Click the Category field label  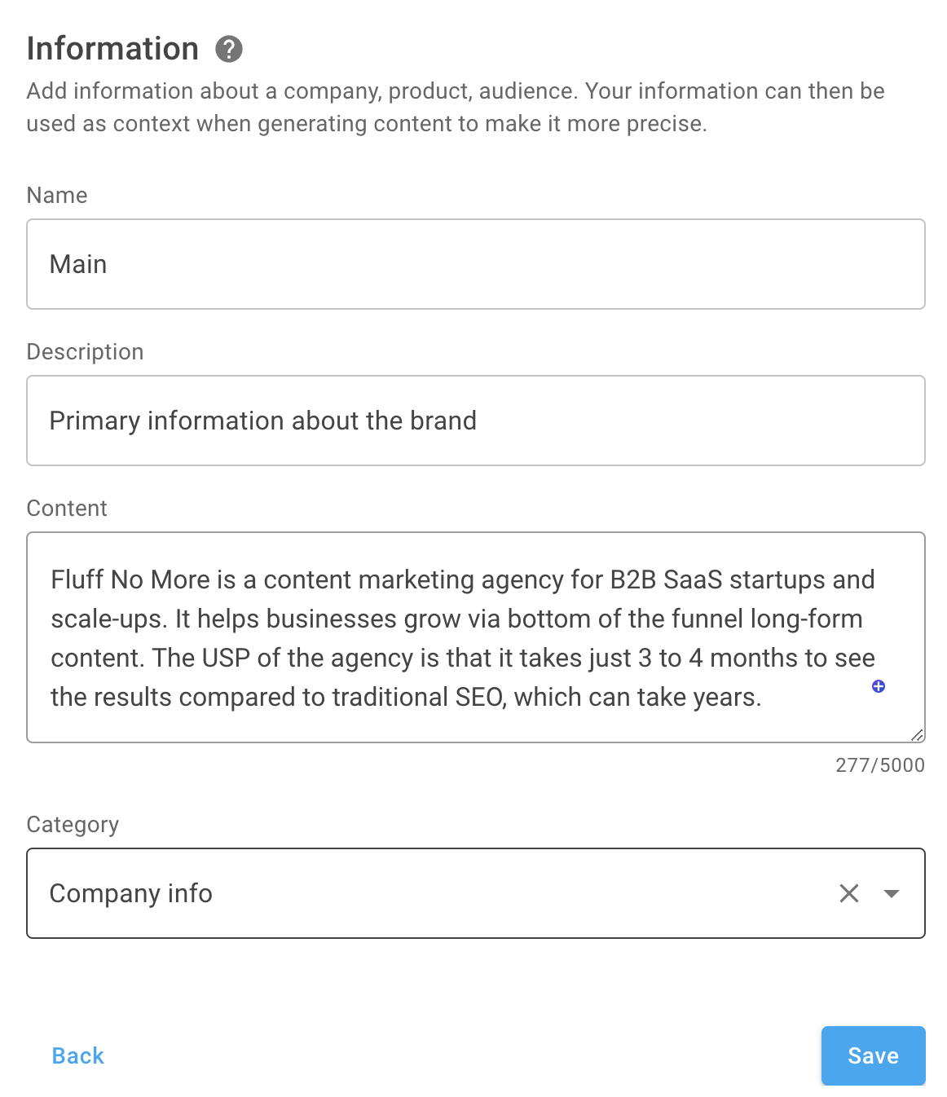pyautogui.click(x=73, y=824)
